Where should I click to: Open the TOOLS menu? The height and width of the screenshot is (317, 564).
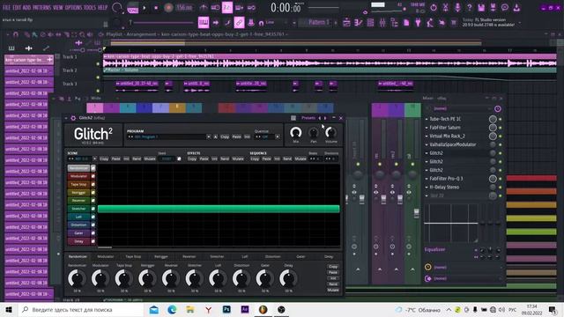point(90,8)
